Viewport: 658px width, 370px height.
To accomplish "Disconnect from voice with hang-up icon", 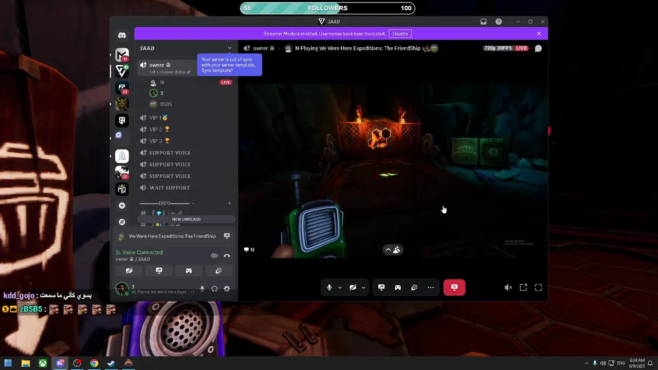I will click(227, 255).
